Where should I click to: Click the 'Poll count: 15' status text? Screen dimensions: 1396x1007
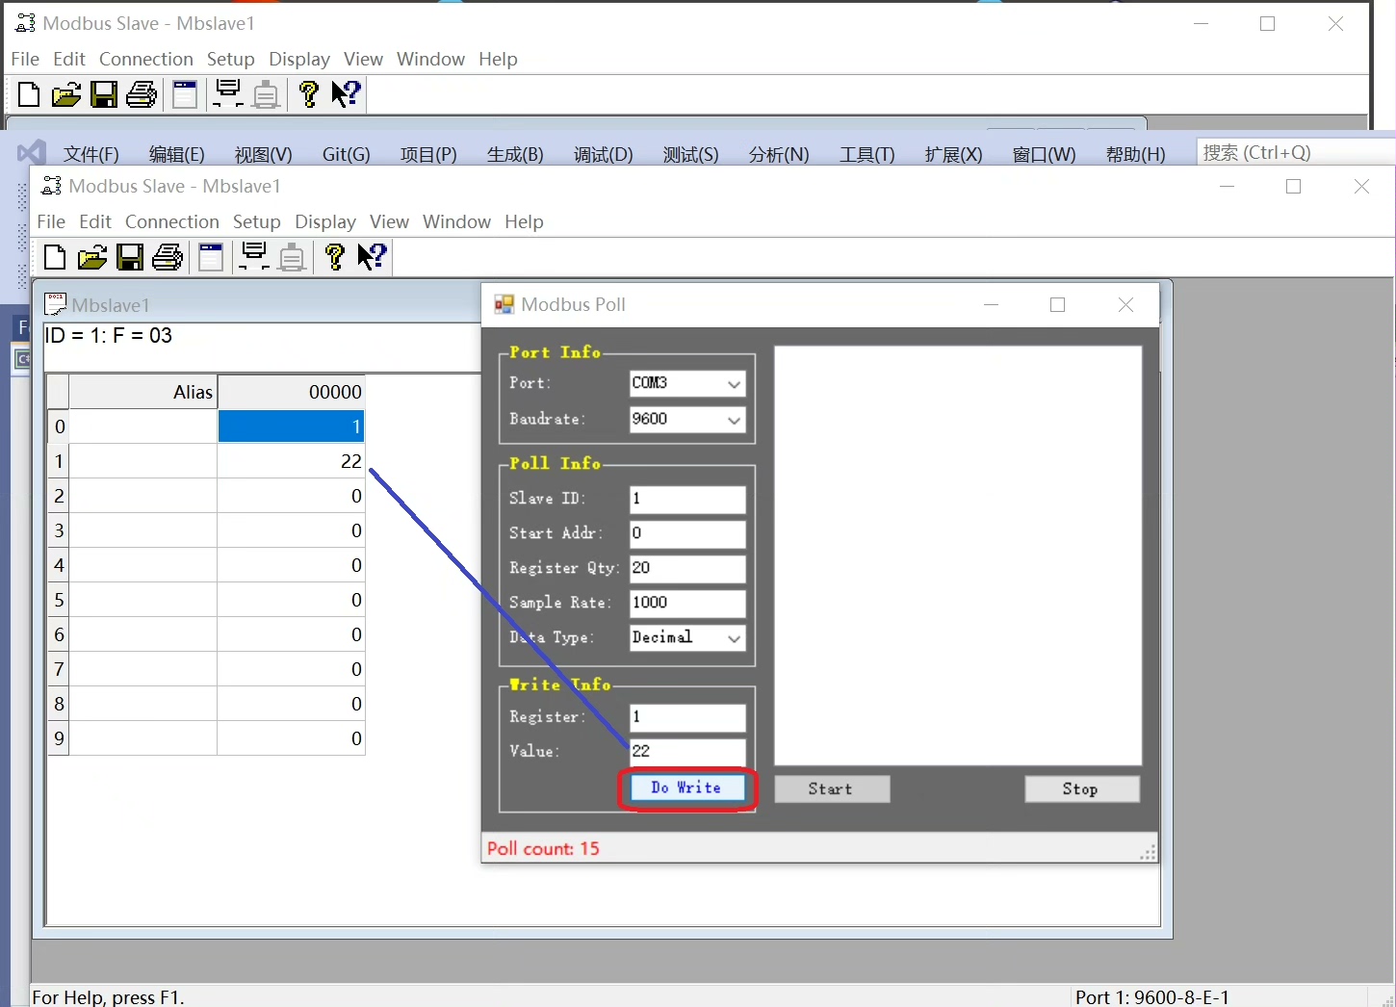[x=543, y=848]
